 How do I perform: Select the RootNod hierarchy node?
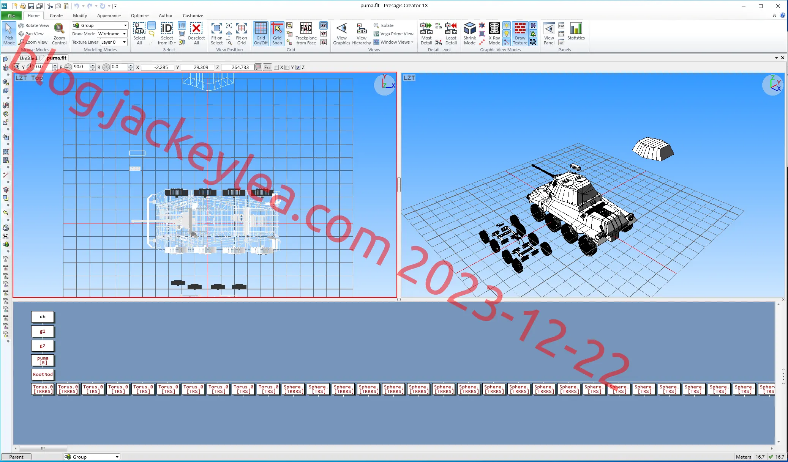[43, 374]
